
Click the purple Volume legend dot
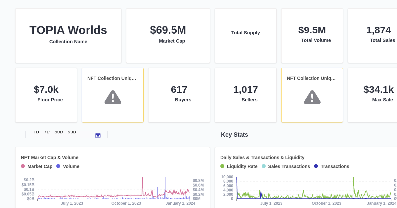pos(58,166)
